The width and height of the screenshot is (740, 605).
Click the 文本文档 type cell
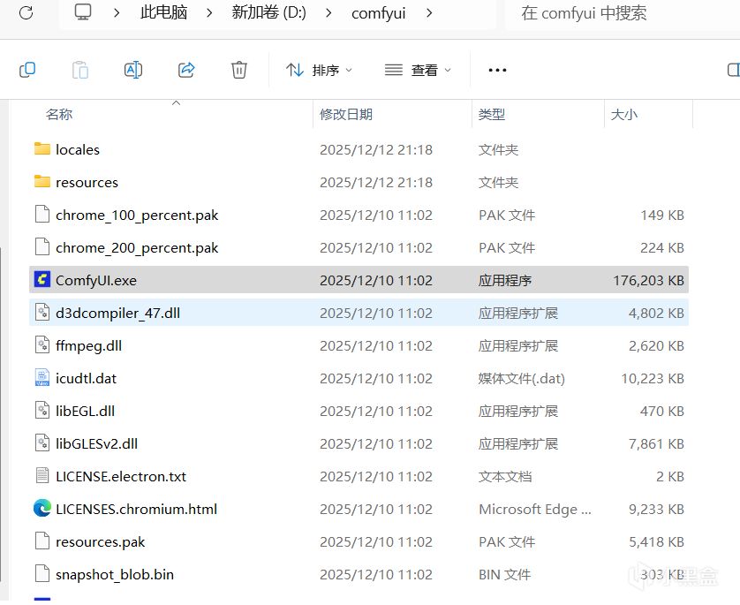point(505,476)
